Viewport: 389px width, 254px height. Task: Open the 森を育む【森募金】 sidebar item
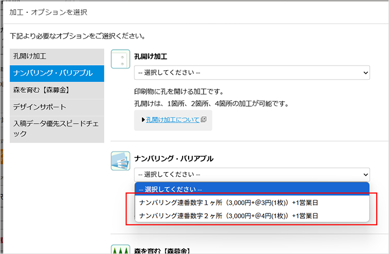pos(57,90)
